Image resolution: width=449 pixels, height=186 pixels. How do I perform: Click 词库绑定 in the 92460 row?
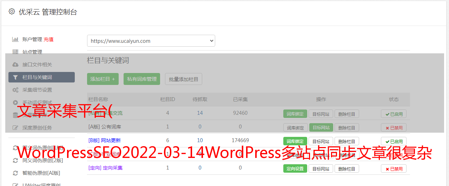[295, 114]
